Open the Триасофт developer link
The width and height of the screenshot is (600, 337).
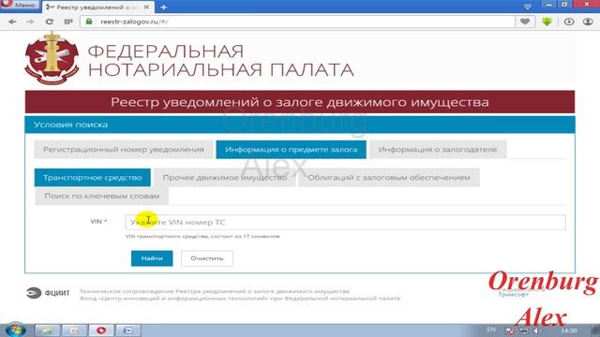513,295
